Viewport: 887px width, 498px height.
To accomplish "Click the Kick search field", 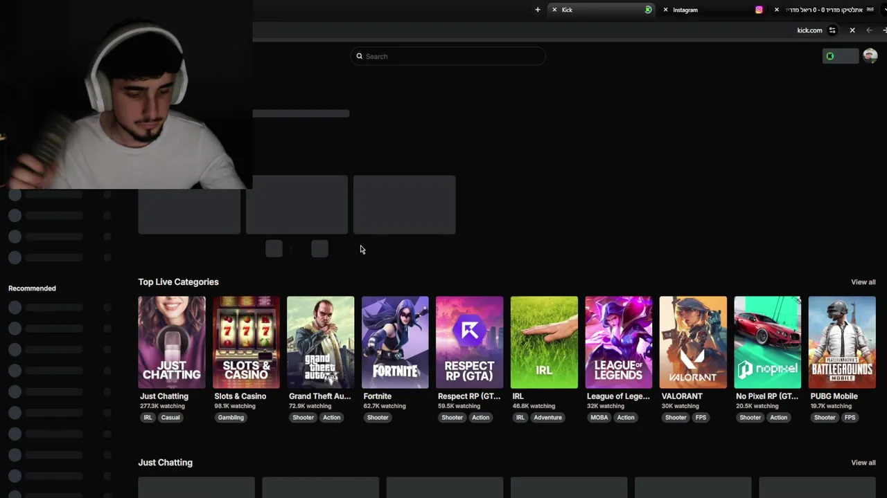I will (x=448, y=56).
